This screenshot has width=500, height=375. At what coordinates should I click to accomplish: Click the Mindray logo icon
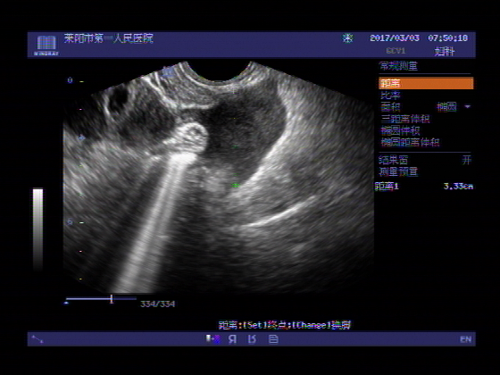[x=46, y=46]
